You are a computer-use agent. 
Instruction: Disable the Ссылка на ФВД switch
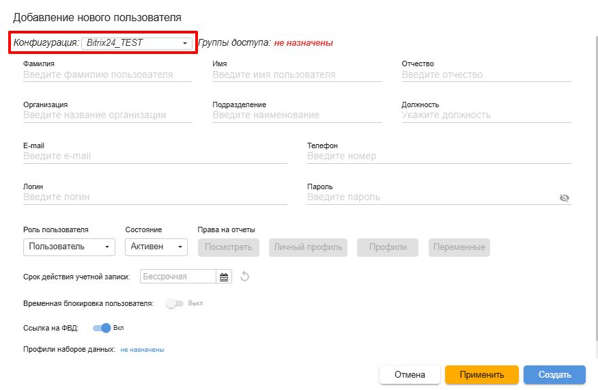(x=102, y=328)
